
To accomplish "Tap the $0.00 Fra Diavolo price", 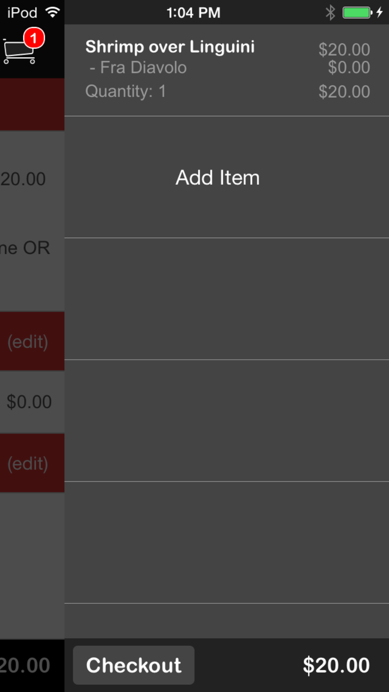I will [349, 68].
